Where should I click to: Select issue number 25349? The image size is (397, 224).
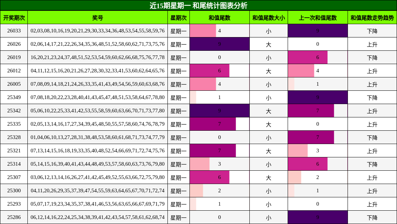click(14, 98)
